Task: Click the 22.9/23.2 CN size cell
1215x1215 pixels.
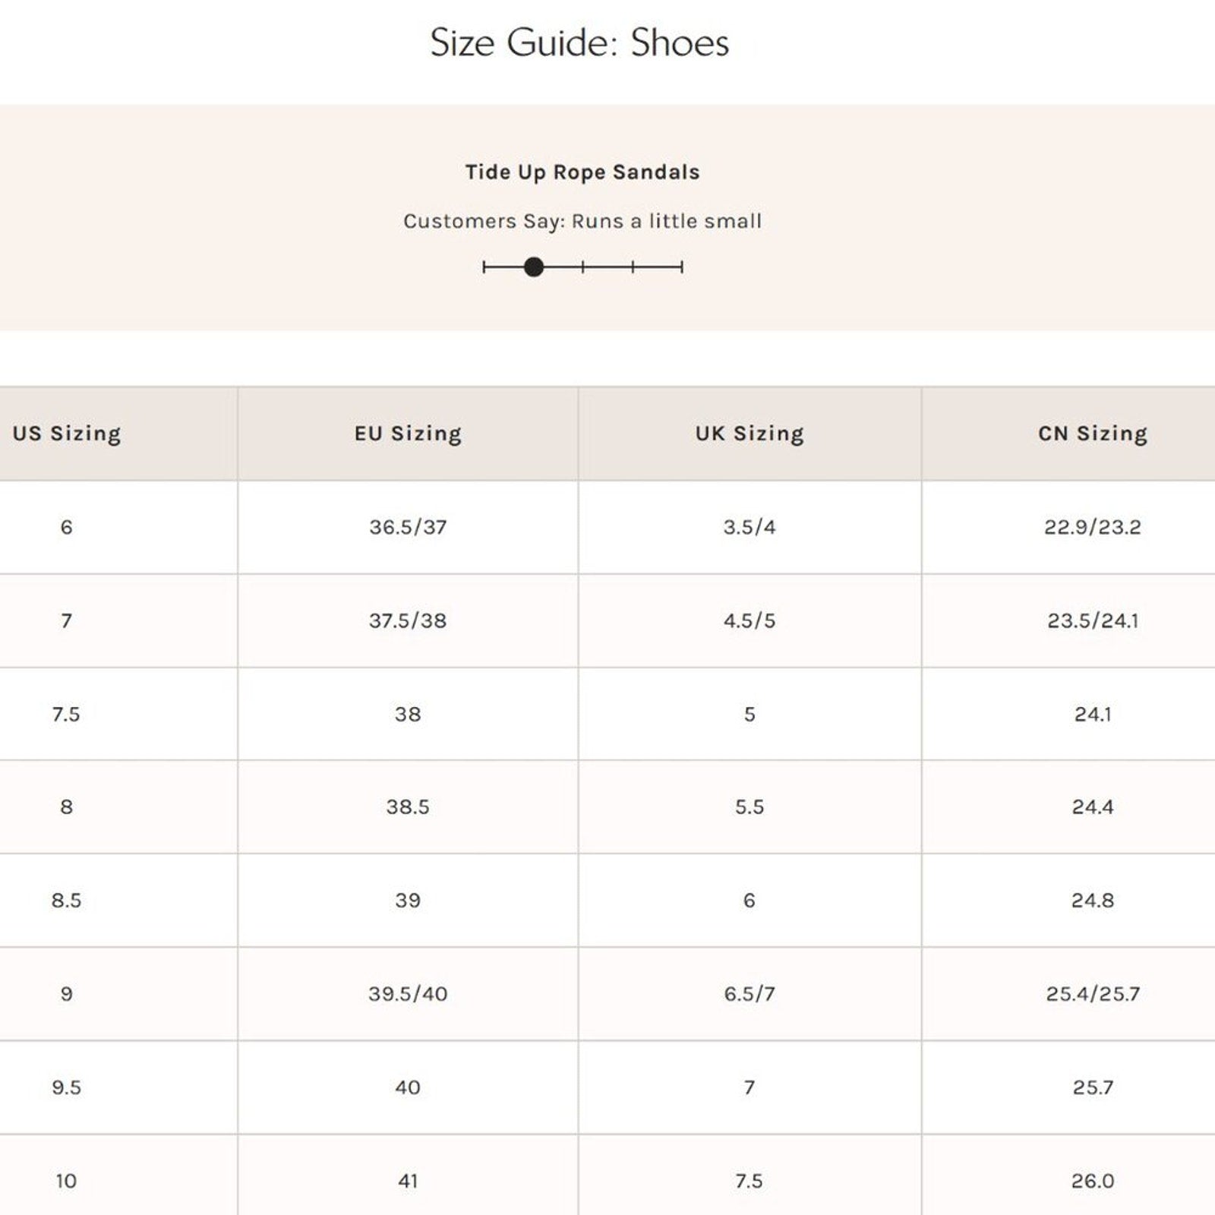Action: (x=1093, y=527)
